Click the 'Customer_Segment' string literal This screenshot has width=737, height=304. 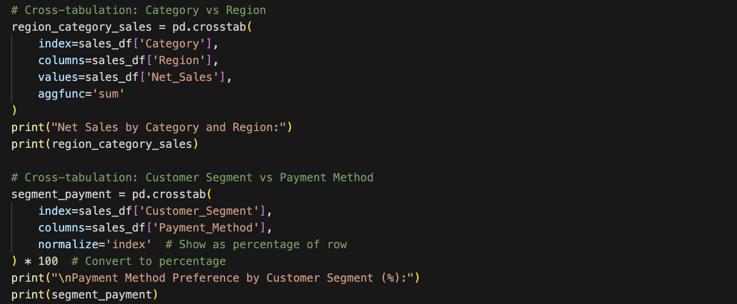point(199,211)
